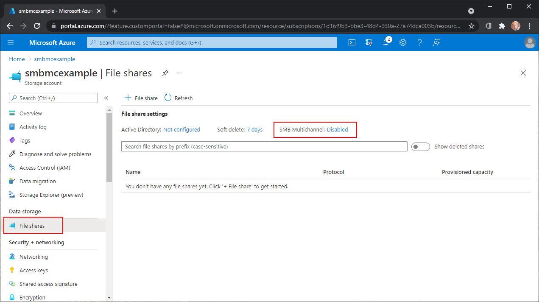Sort by the Name column header
This screenshot has width=539, height=302.
click(x=133, y=172)
